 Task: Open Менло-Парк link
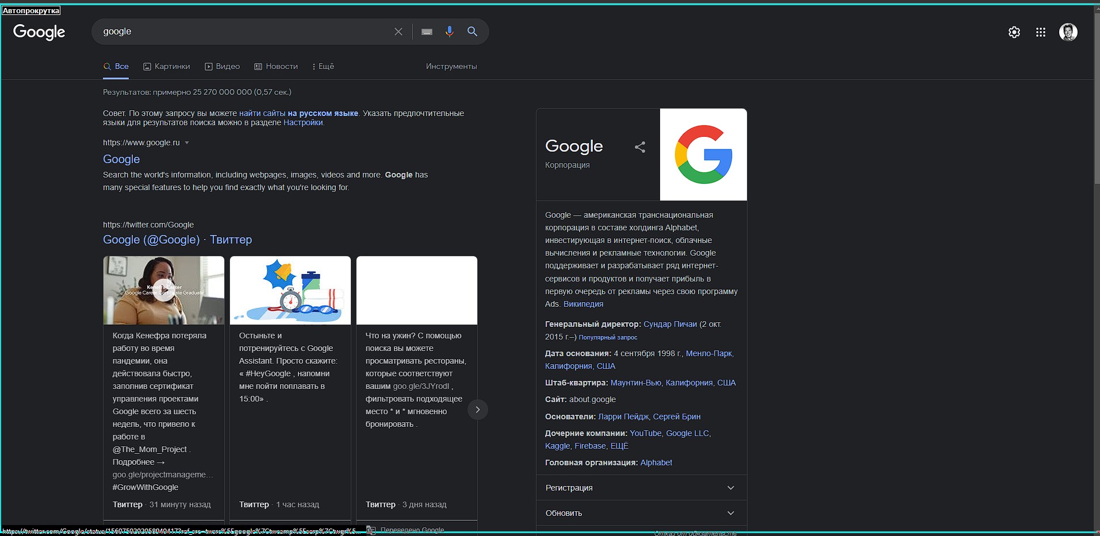pyautogui.click(x=708, y=353)
